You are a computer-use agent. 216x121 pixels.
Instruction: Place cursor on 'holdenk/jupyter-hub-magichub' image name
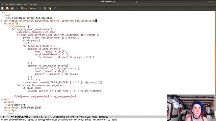pos(33,18)
